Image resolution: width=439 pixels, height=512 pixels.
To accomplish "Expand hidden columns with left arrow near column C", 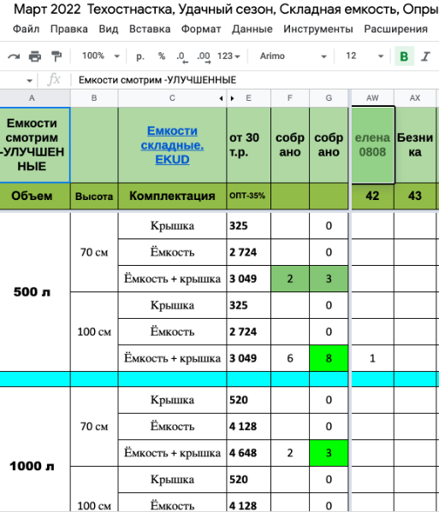I will pyautogui.click(x=222, y=98).
